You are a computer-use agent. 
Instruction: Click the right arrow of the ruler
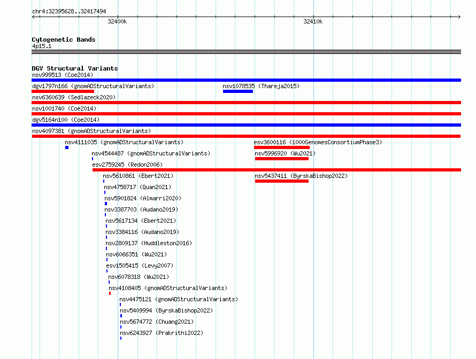(x=459, y=17)
